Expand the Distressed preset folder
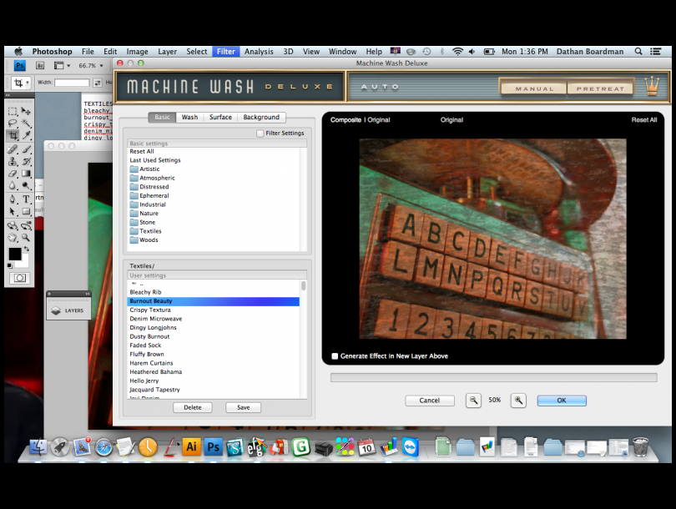 [154, 187]
